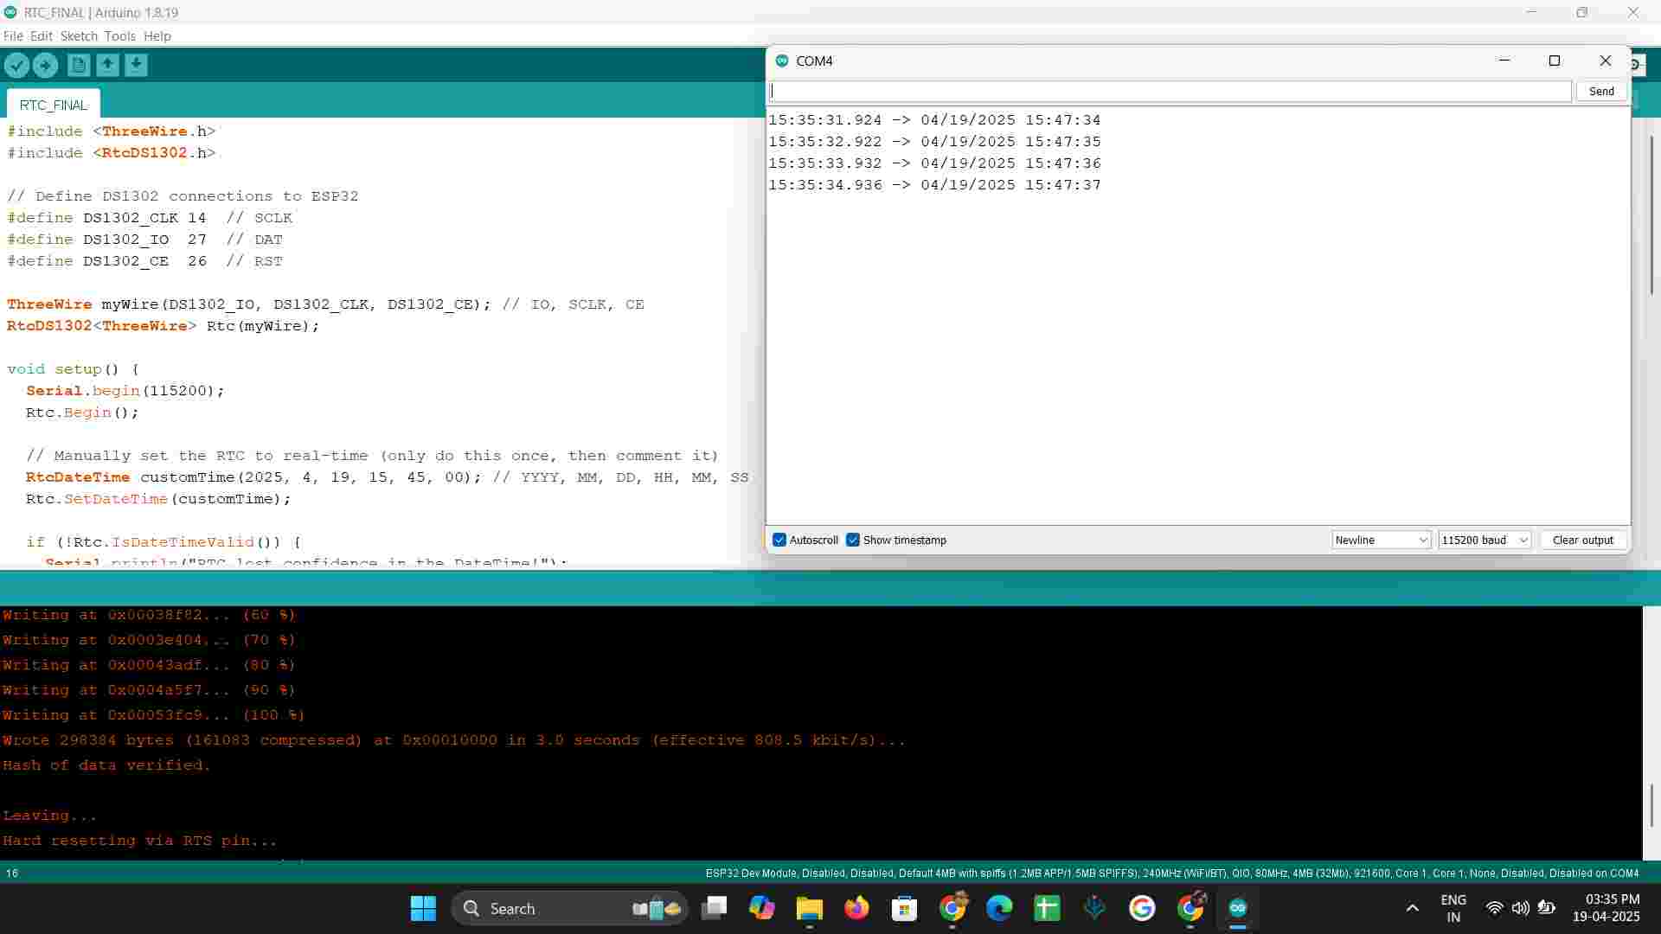This screenshot has width=1661, height=934.
Task: Click the Save sketch down-arrow icon
Action: click(x=136, y=65)
